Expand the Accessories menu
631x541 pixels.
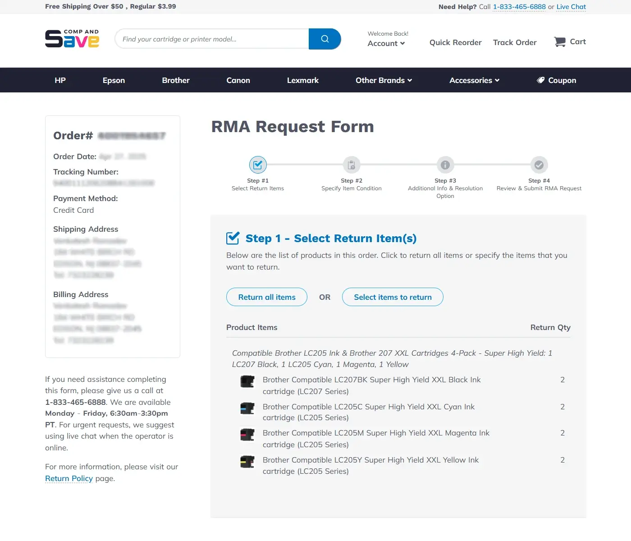point(474,80)
